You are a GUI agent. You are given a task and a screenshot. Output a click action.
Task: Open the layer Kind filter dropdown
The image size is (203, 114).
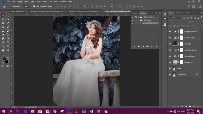pyautogui.click(x=175, y=18)
